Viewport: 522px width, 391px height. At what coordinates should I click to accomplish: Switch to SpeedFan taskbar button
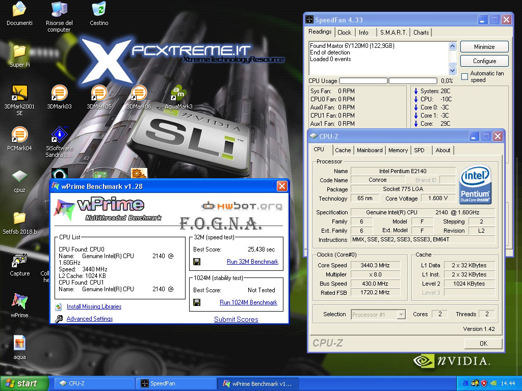click(x=176, y=383)
